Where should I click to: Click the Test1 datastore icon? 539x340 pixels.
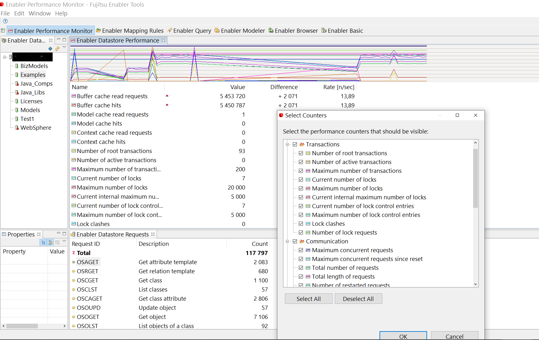[x=17, y=119]
